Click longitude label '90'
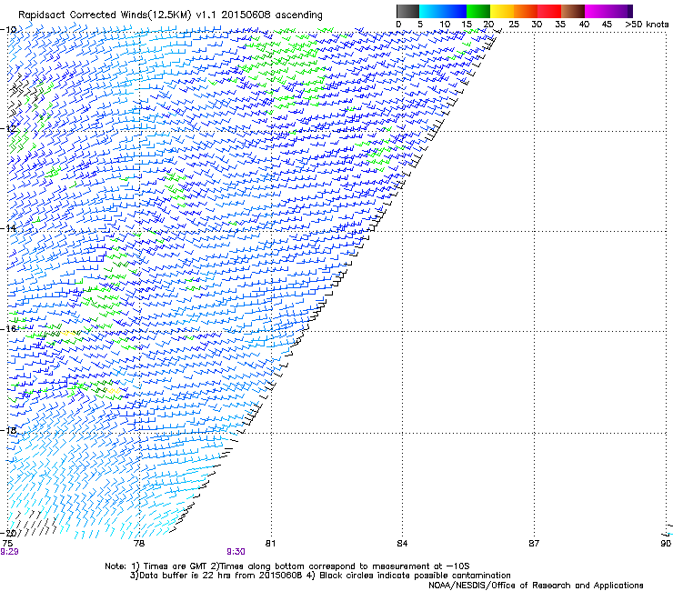This screenshot has height=591, width=673. pos(666,544)
